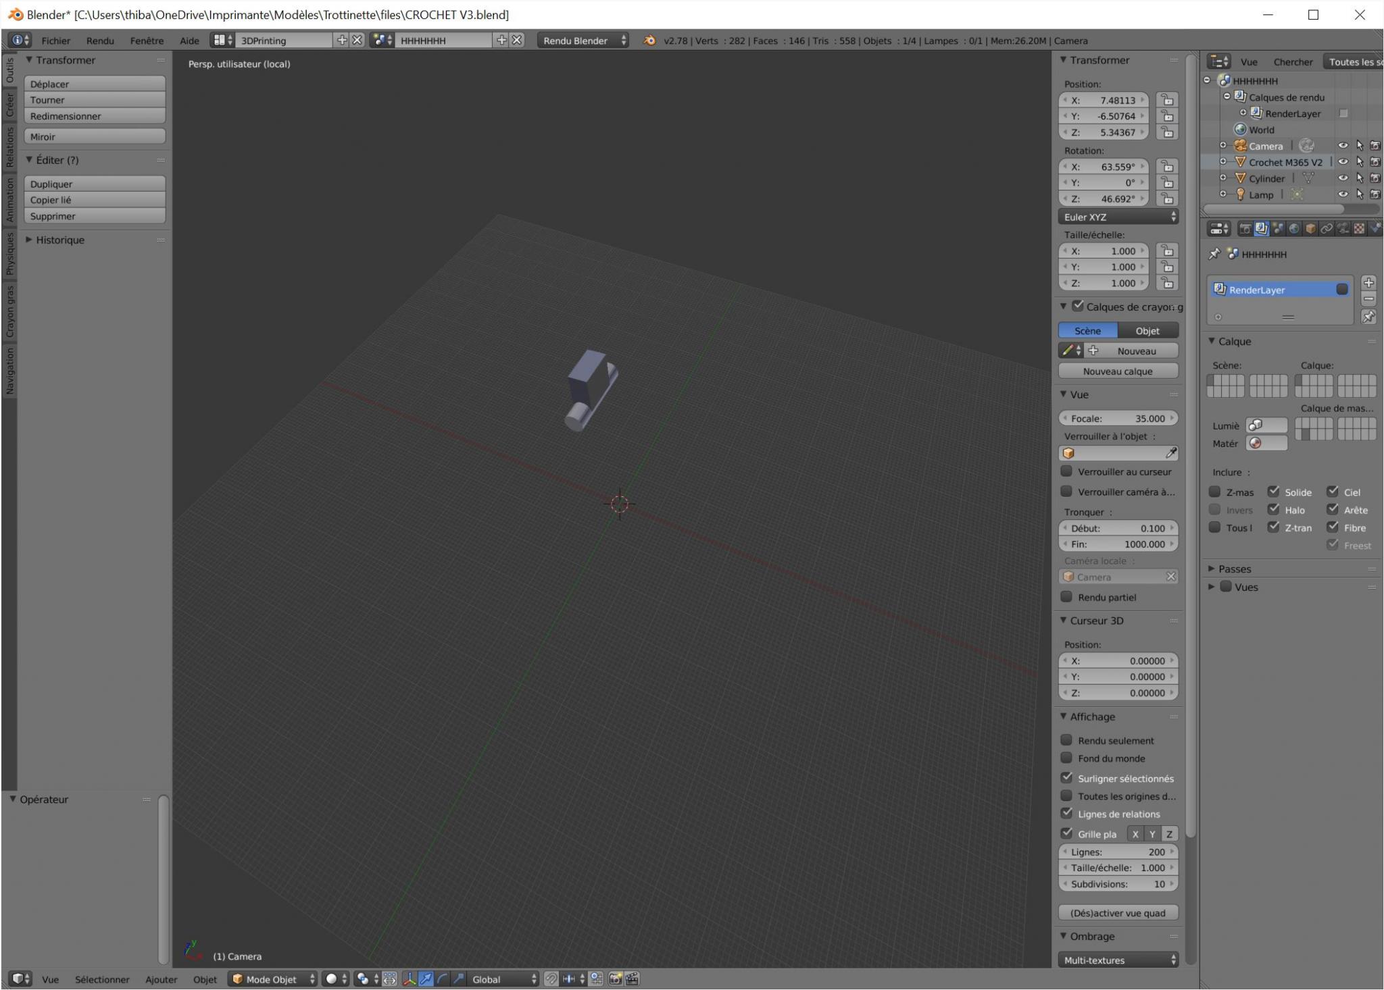Open the Constraints chain-link tab
Screen dimensions: 1384x990
1327,229
